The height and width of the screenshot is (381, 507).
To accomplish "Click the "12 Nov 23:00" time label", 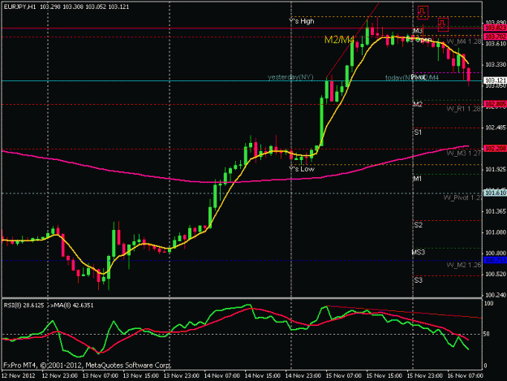I will (x=60, y=376).
